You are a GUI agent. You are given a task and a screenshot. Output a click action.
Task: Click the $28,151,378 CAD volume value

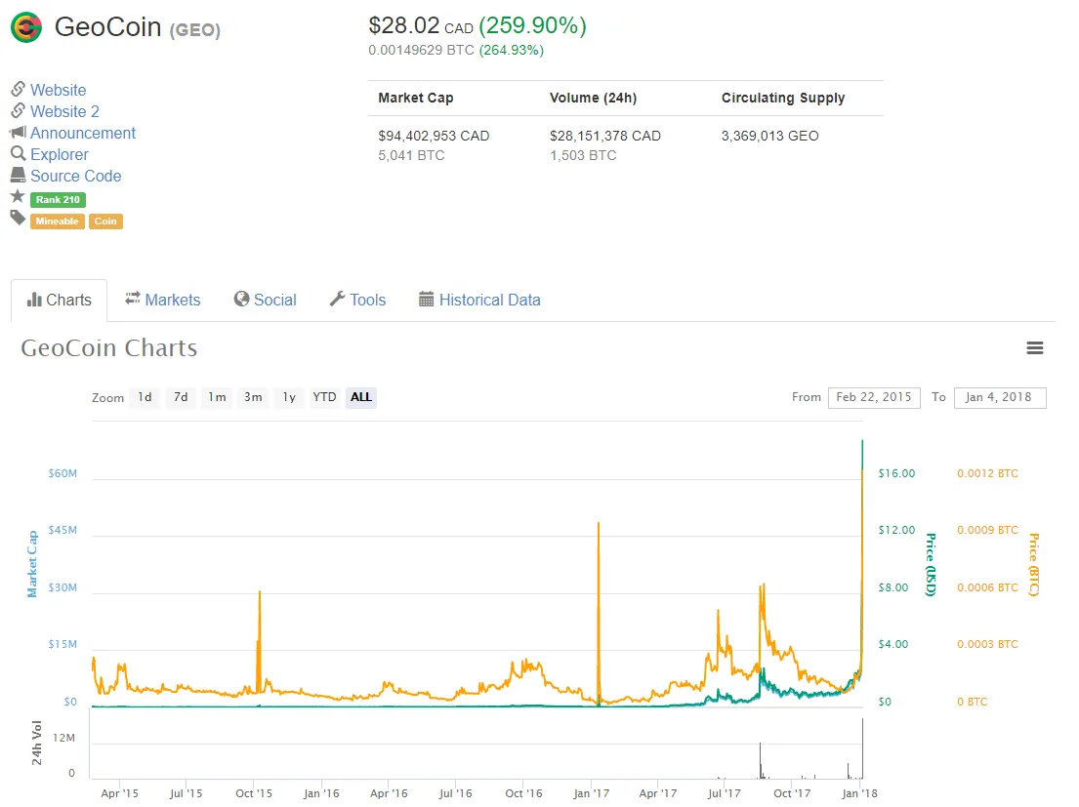(x=604, y=136)
